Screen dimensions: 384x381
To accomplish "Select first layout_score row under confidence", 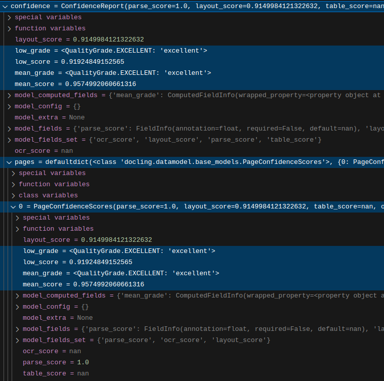I will 79,39.
